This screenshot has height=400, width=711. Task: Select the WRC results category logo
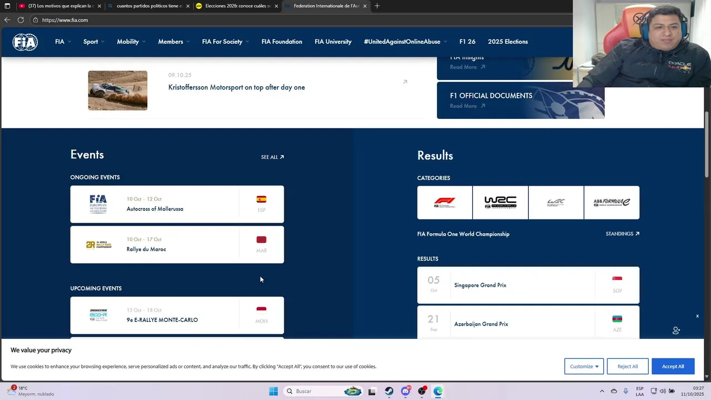(500, 203)
